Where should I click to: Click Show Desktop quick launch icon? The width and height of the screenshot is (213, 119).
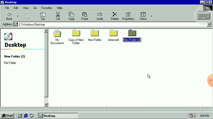[20, 116]
